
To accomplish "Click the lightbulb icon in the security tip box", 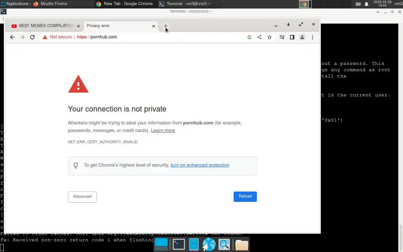I will click(x=76, y=165).
